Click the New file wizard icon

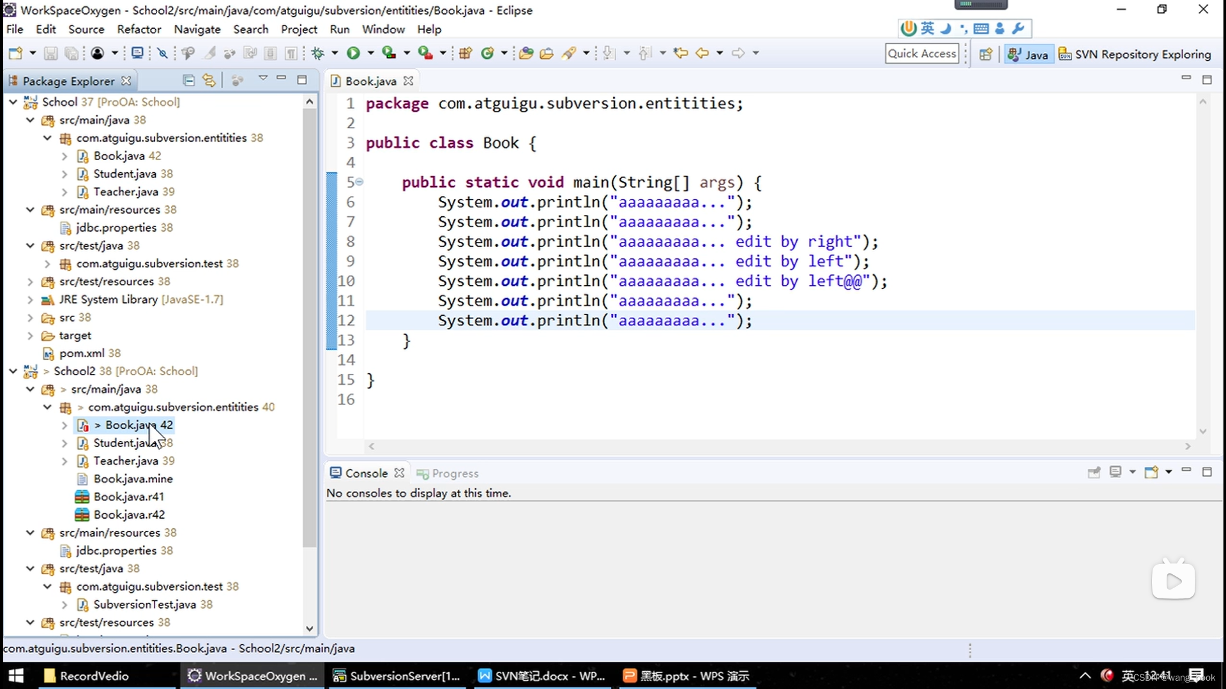(16, 53)
